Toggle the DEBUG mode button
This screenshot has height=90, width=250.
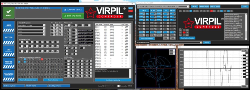[130, 16]
